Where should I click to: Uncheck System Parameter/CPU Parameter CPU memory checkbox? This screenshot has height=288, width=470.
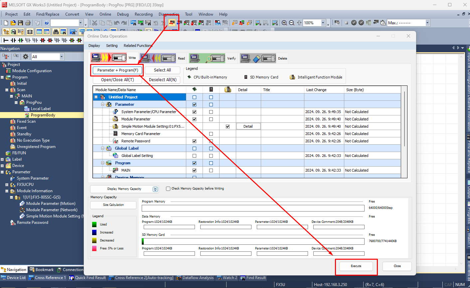coord(195,112)
